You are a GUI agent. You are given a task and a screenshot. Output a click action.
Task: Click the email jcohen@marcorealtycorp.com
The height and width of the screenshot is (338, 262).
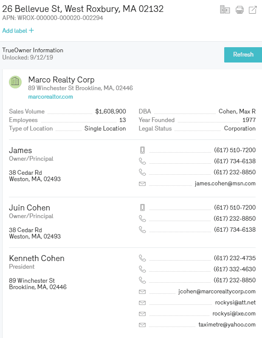217,292
